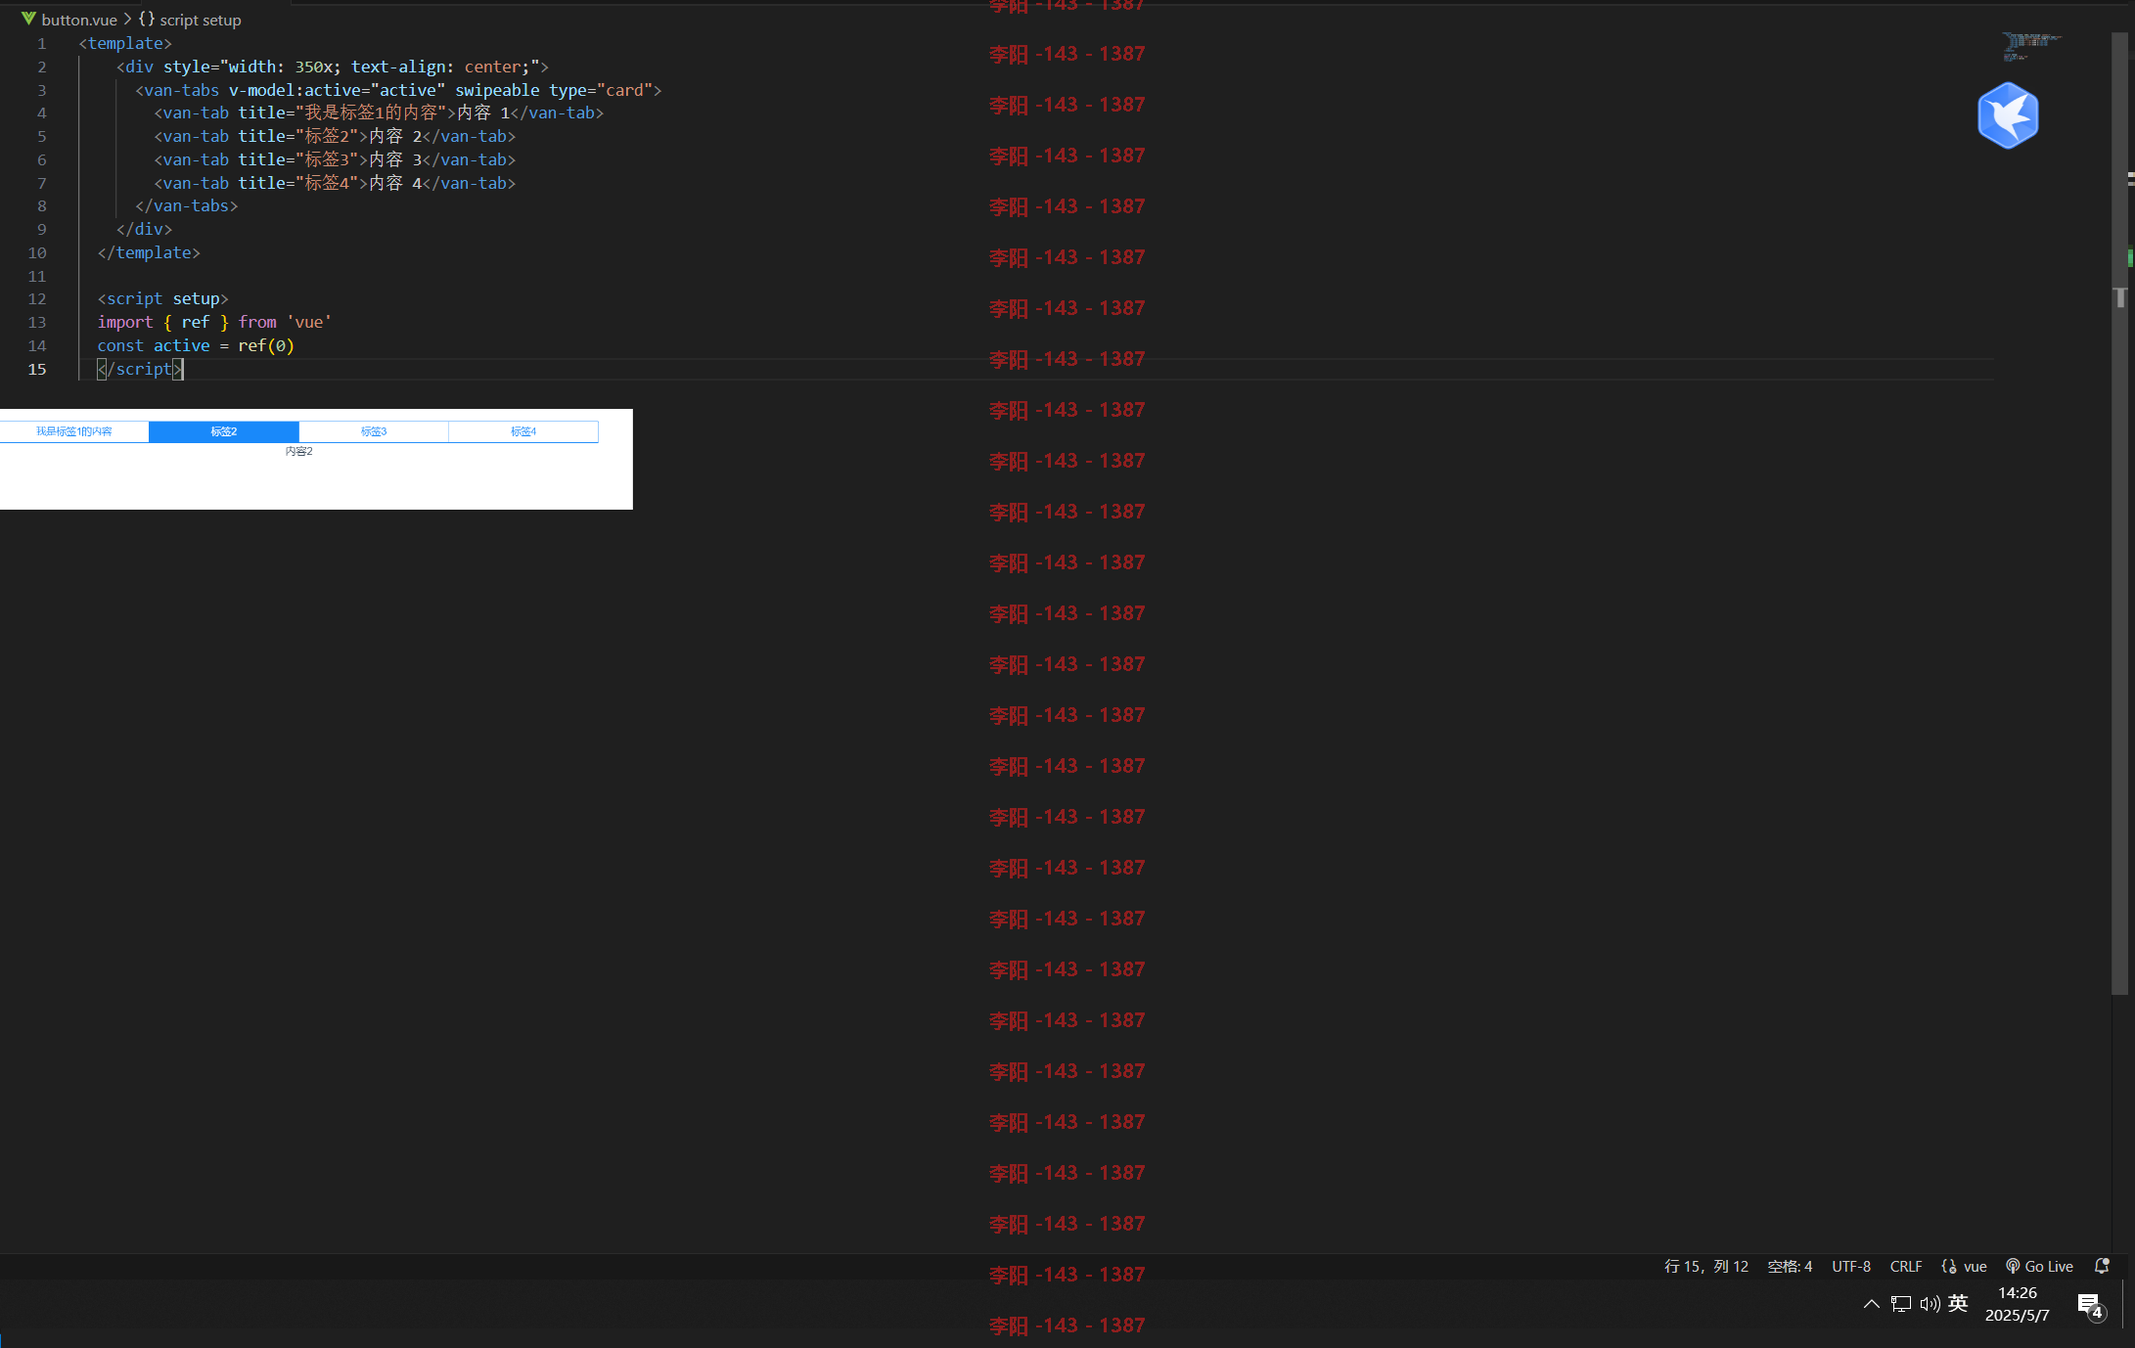Start Go Live server
2135x1348 pixels.
[2040, 1266]
